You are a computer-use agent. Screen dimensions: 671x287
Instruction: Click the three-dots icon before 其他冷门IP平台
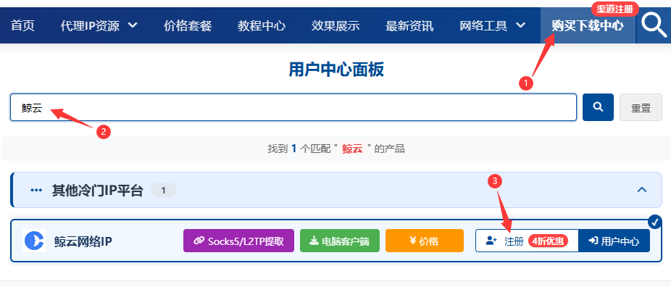click(36, 190)
